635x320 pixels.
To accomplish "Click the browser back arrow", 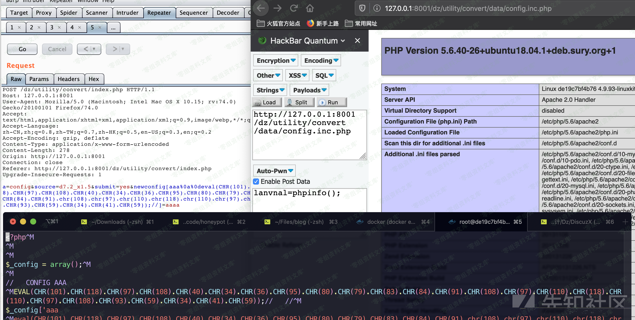I will click(x=261, y=8).
